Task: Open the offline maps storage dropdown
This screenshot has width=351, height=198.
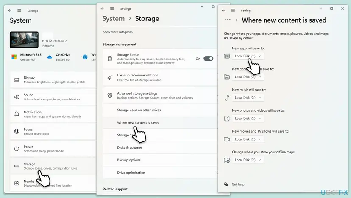Action: (x=248, y=160)
